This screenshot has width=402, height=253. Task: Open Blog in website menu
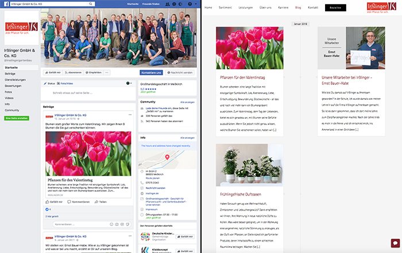tap(298, 7)
